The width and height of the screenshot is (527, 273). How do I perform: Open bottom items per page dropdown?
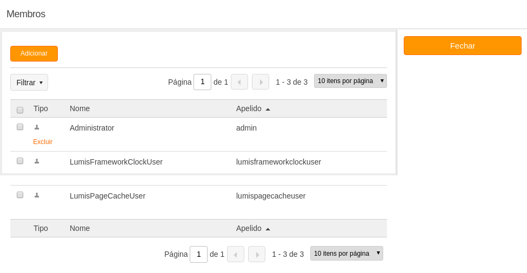coord(346,254)
